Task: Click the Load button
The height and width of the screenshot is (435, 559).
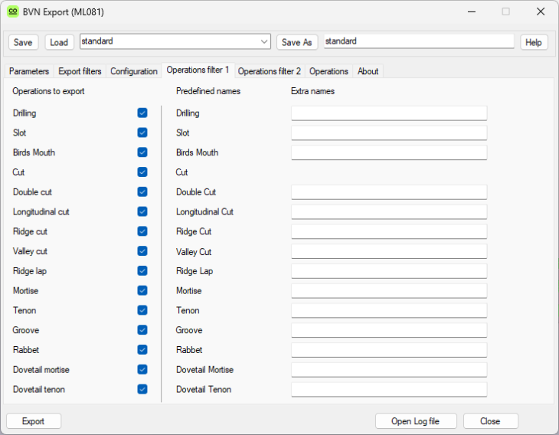Action: (59, 42)
